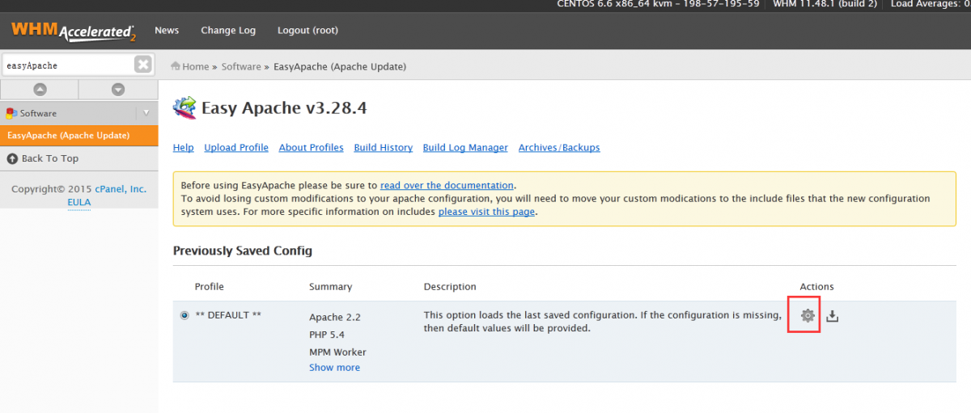Screen dimensions: 971x413
Task: Click the Back To Top arrow icon
Action: 12,158
